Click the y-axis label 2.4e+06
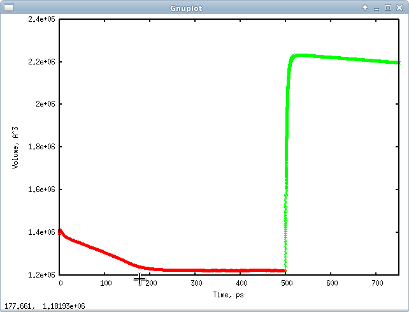 42,19
